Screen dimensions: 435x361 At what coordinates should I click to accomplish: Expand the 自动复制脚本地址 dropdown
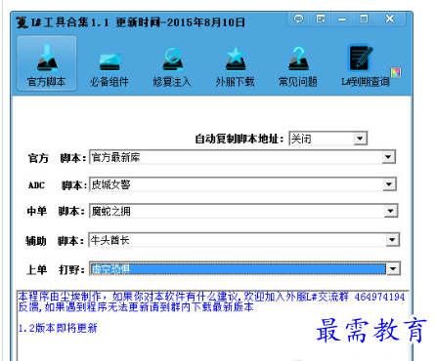pyautogui.click(x=360, y=139)
